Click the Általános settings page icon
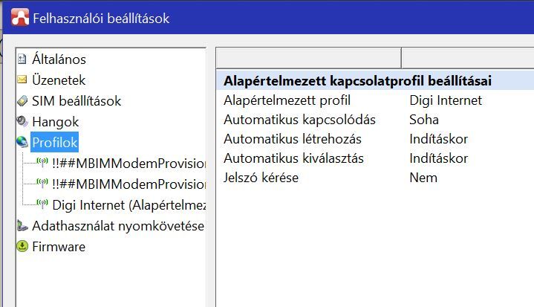The image size is (534, 307). coord(22,59)
